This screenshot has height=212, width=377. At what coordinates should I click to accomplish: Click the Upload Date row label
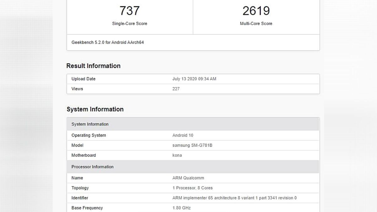point(83,79)
